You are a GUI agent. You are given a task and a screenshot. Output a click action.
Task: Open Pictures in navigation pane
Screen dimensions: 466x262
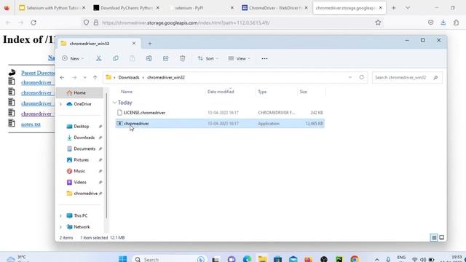pos(81,160)
